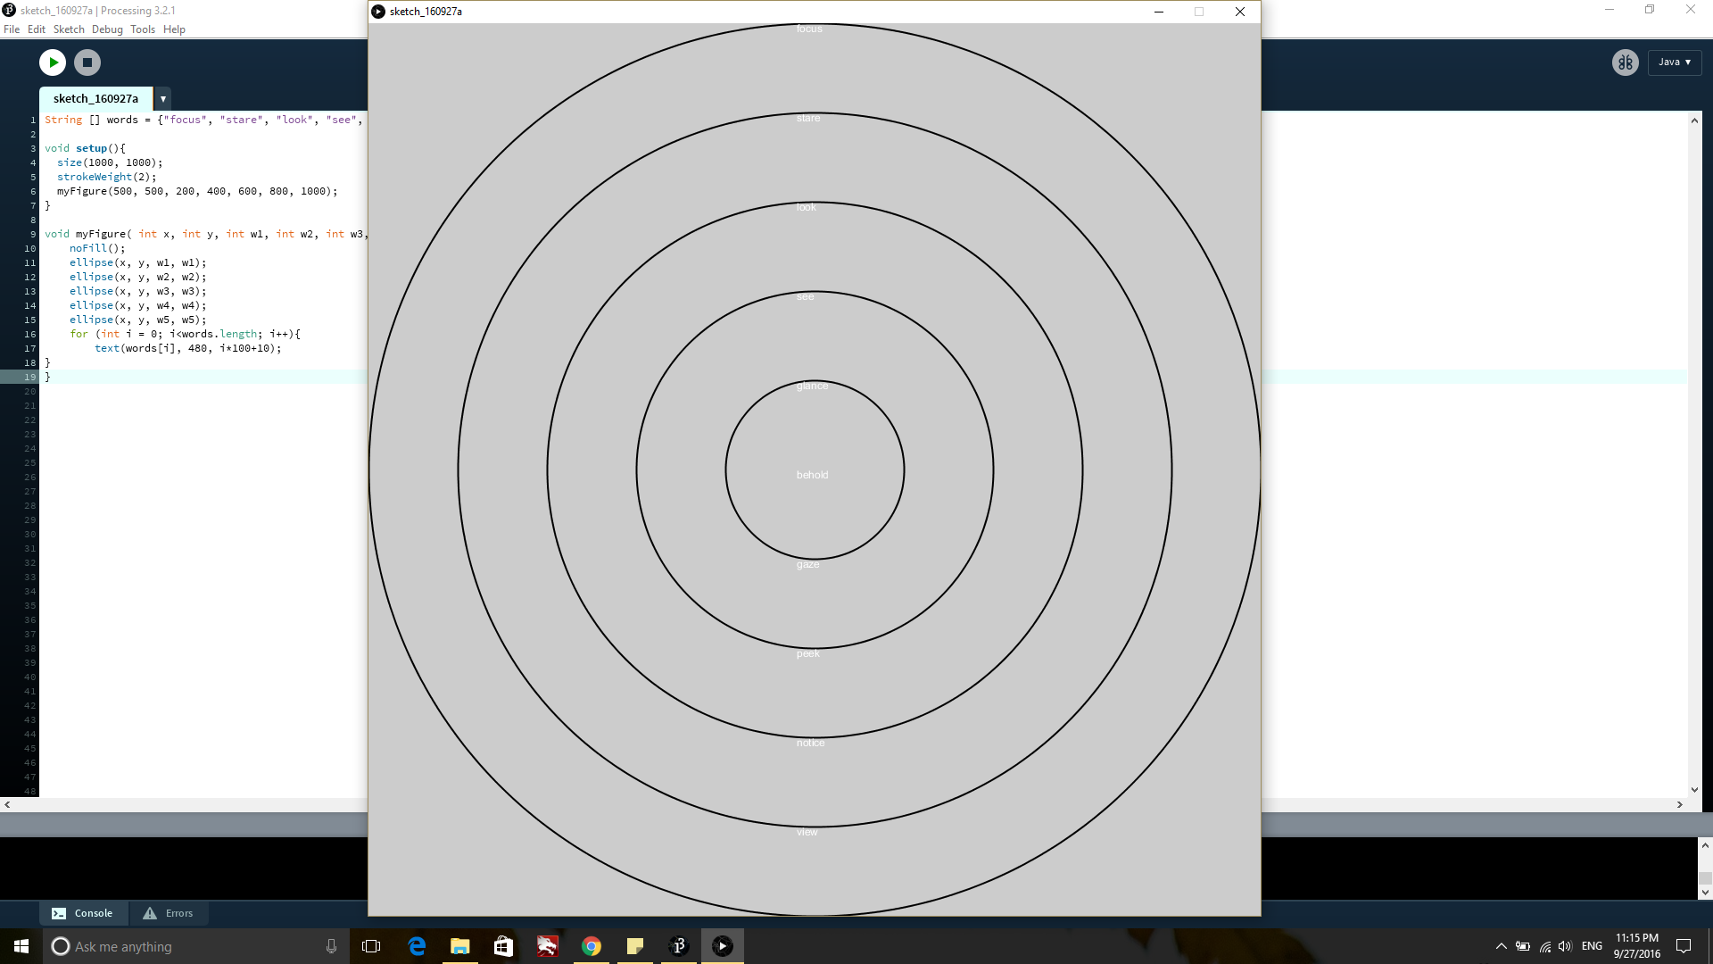Screen dimensions: 1713x964
Task: Open Sticky Notes from taskbar
Action: pyautogui.click(x=635, y=946)
